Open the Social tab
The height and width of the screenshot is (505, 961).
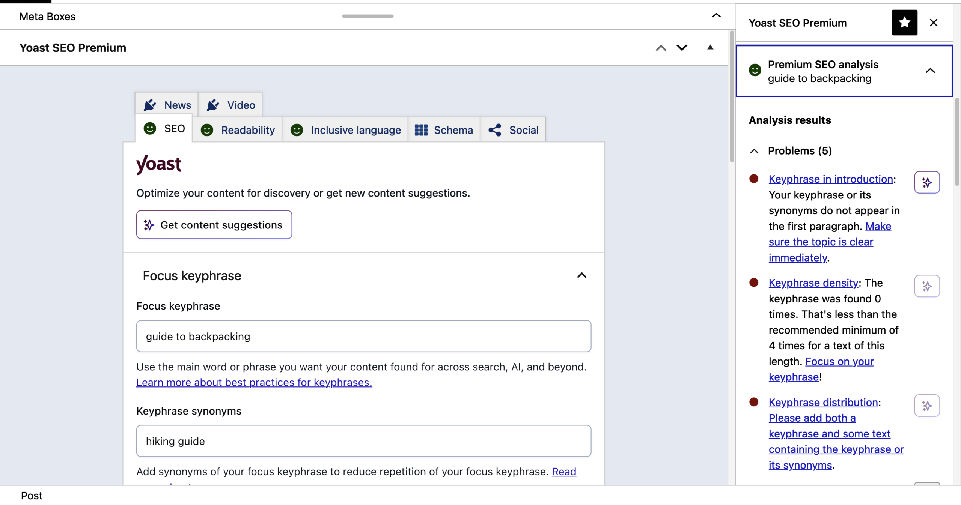[x=513, y=130]
